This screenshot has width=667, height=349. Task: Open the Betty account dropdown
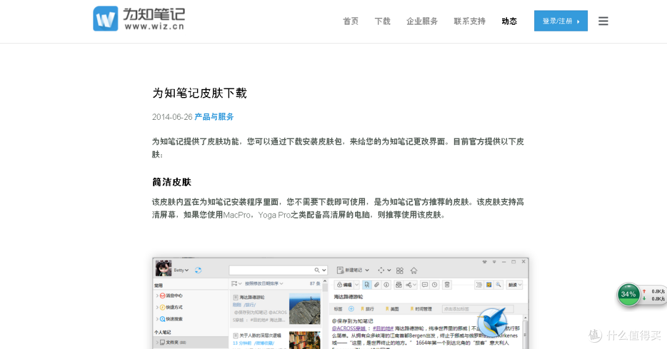point(181,271)
